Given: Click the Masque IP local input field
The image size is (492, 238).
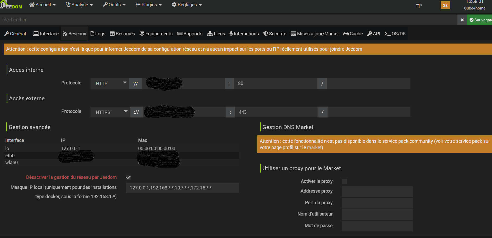Looking at the screenshot, I should (182, 188).
